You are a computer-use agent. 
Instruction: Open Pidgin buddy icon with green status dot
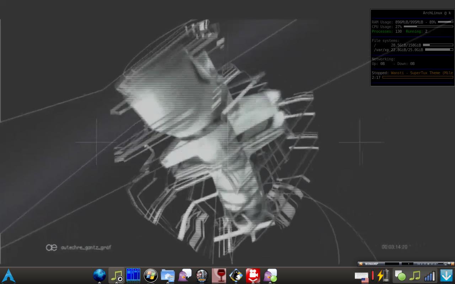270,275
